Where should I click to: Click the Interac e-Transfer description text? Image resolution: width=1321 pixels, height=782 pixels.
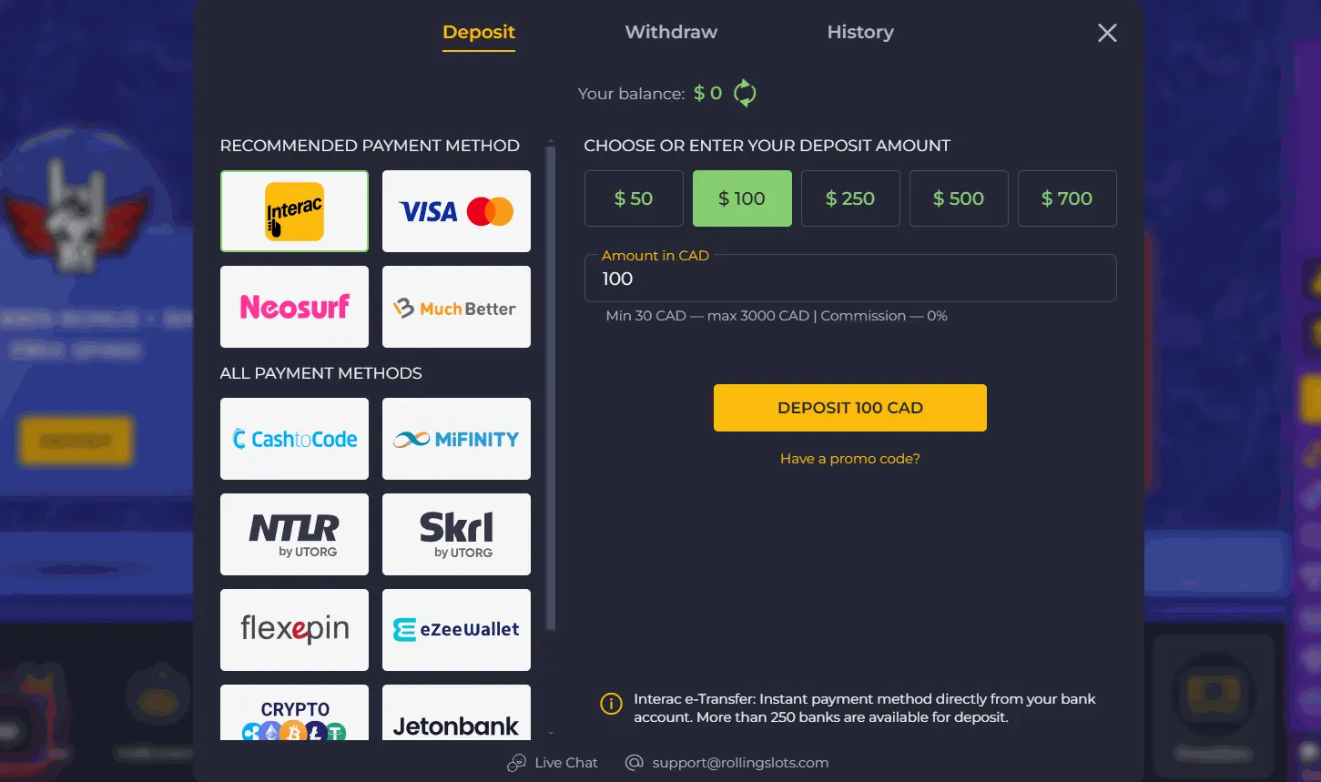865,708
